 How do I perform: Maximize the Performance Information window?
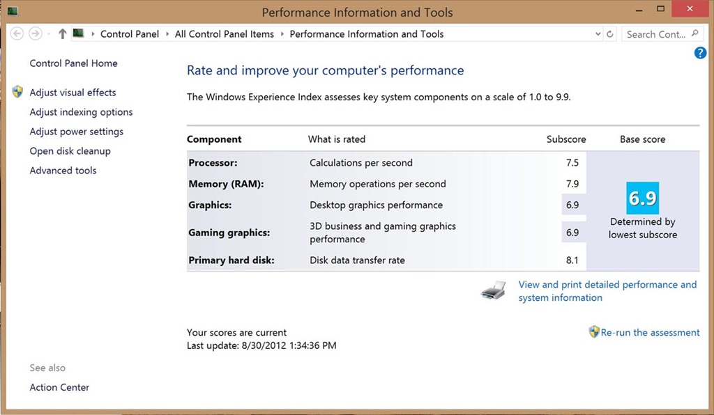pos(661,8)
